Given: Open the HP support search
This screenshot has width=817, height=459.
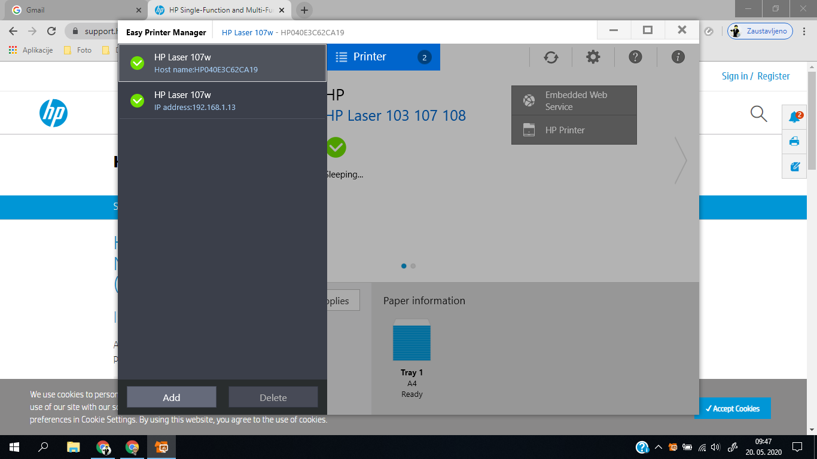Looking at the screenshot, I should (758, 114).
